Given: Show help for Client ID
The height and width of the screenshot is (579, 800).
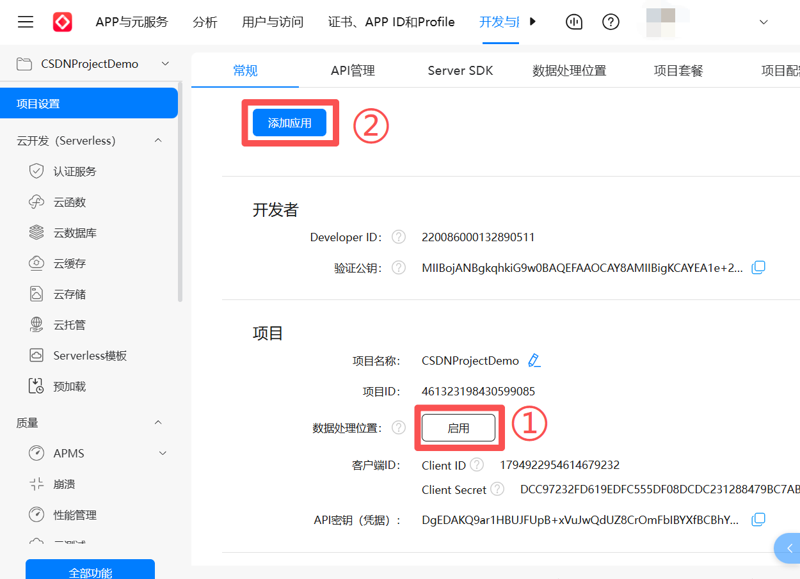Looking at the screenshot, I should pyautogui.click(x=477, y=464).
